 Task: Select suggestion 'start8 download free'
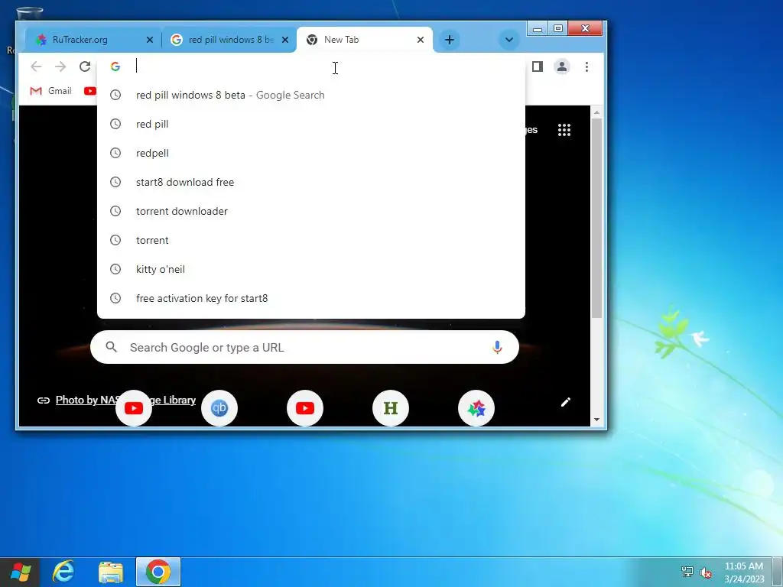click(311, 182)
